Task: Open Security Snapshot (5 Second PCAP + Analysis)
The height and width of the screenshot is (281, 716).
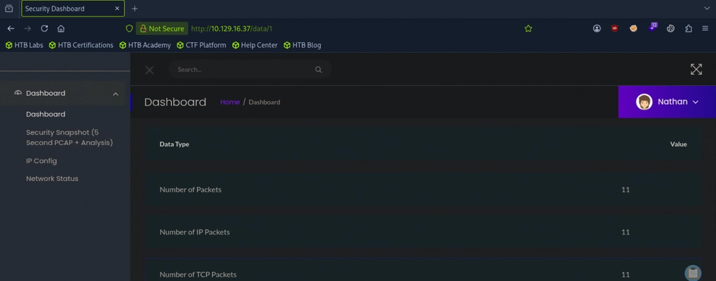Action: click(x=69, y=137)
